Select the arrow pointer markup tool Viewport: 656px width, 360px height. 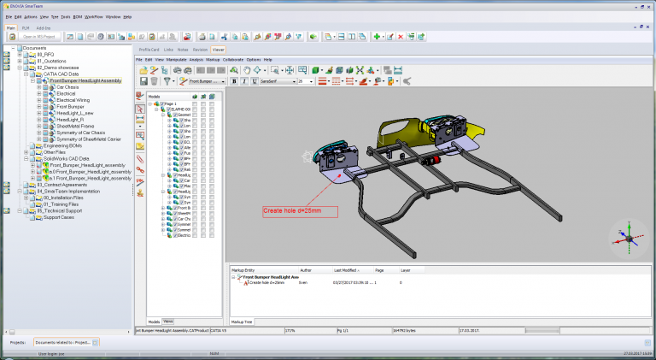tap(140, 107)
